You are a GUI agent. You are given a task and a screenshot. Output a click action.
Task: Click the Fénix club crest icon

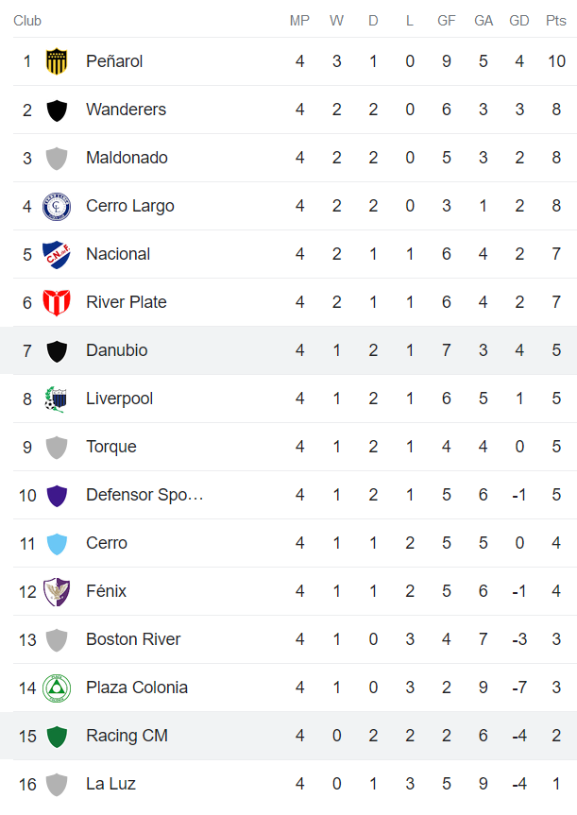tap(57, 591)
